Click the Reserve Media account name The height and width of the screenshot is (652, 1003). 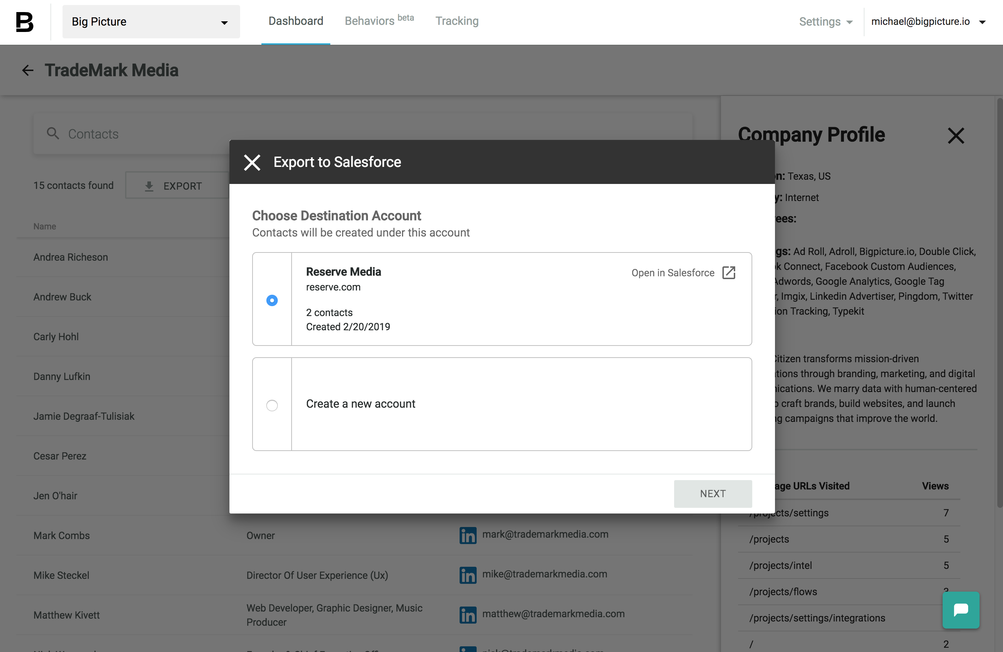click(x=343, y=272)
